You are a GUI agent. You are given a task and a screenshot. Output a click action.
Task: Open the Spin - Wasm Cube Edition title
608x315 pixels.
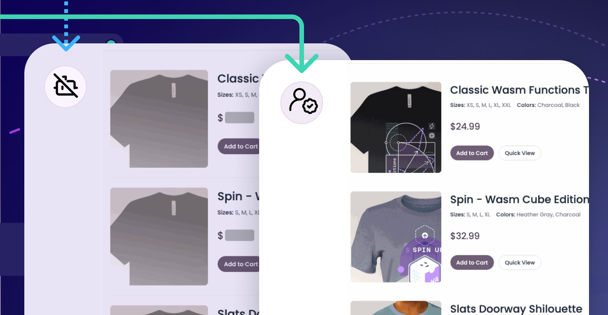tap(519, 200)
